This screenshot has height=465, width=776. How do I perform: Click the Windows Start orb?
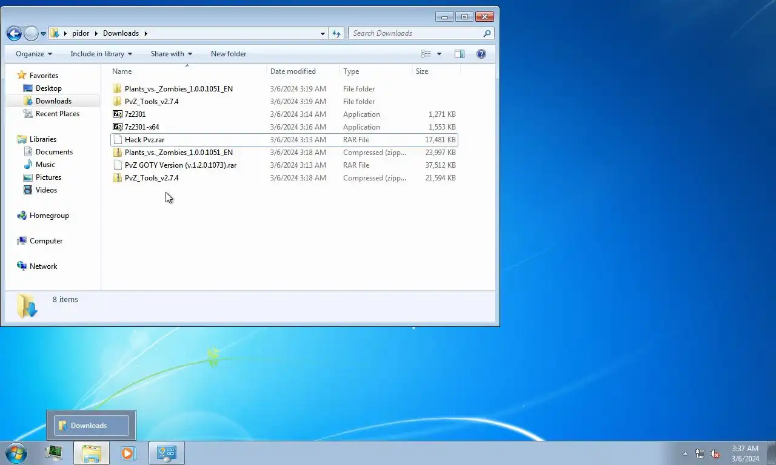click(16, 453)
